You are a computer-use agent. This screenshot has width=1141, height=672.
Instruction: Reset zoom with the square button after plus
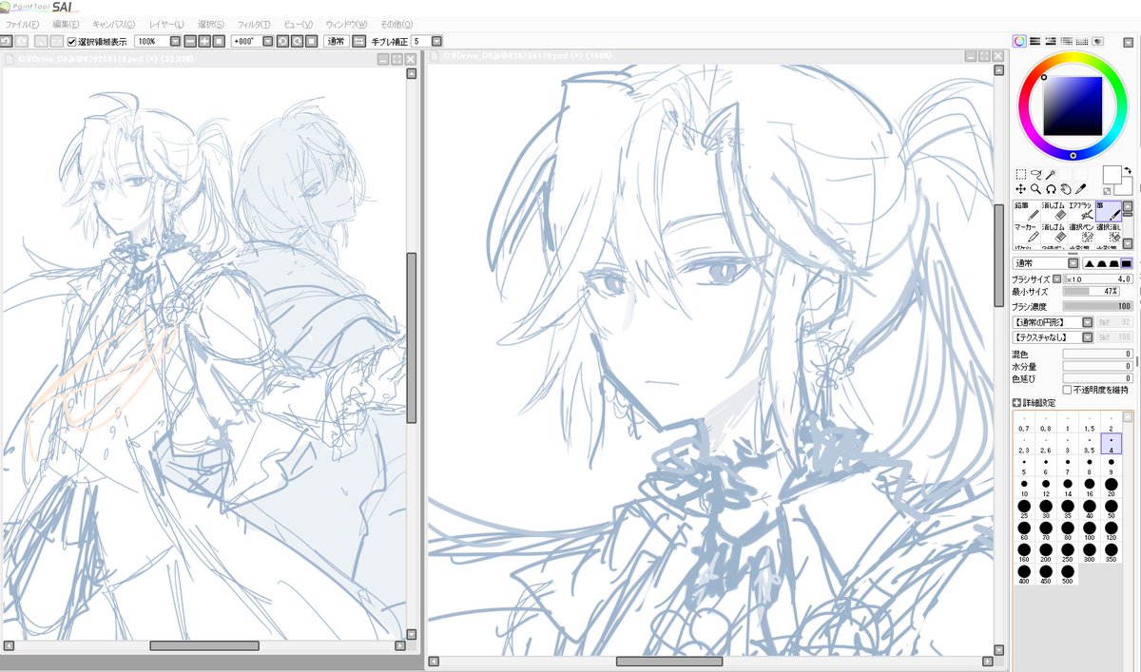click(x=219, y=41)
